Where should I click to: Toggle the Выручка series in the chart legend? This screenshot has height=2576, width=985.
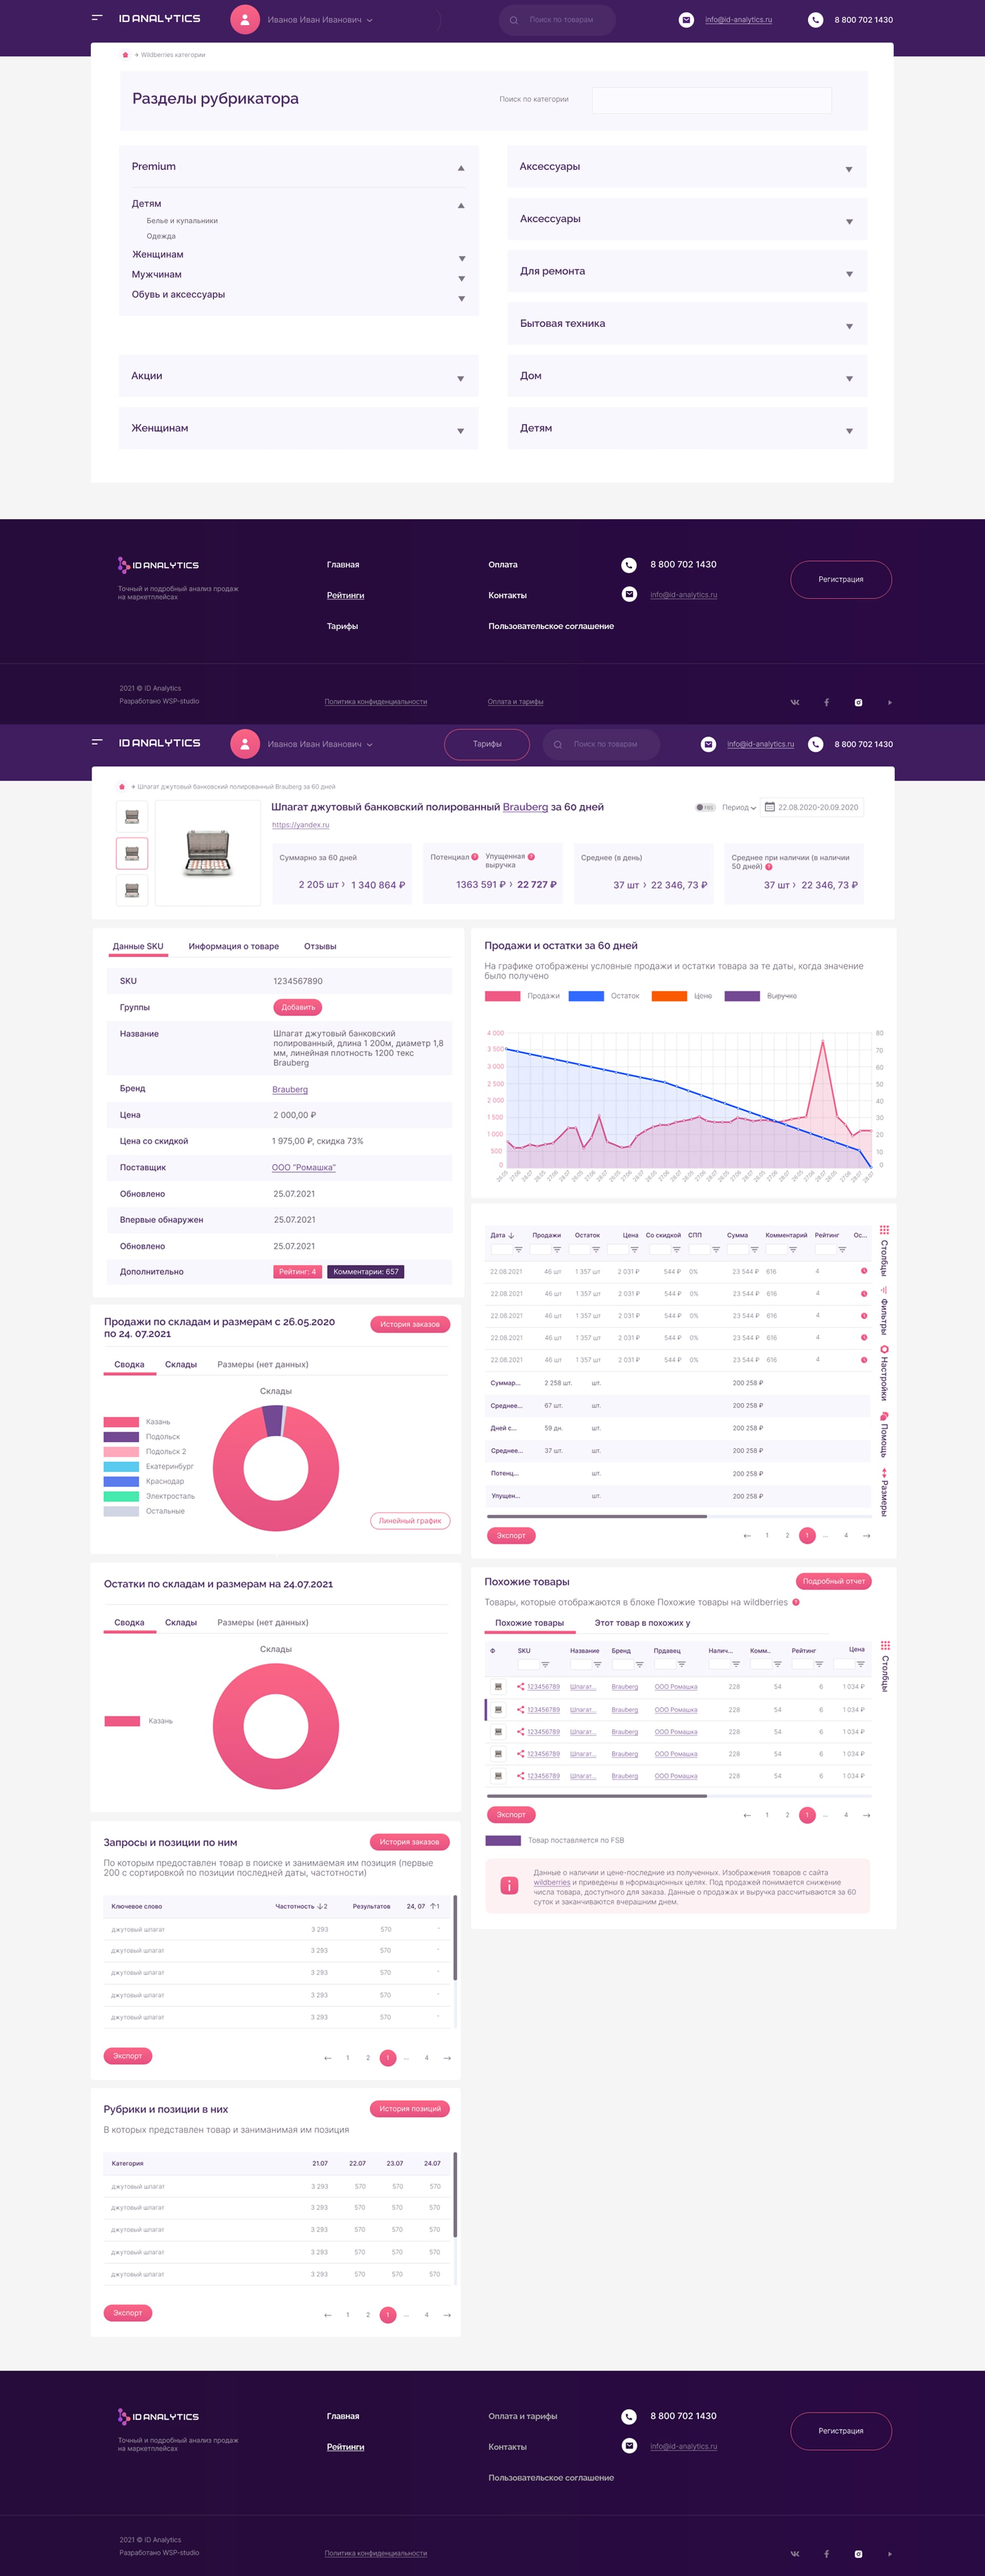pyautogui.click(x=742, y=996)
